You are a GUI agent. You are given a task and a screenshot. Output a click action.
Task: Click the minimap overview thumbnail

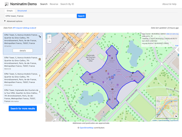coord(167,107)
